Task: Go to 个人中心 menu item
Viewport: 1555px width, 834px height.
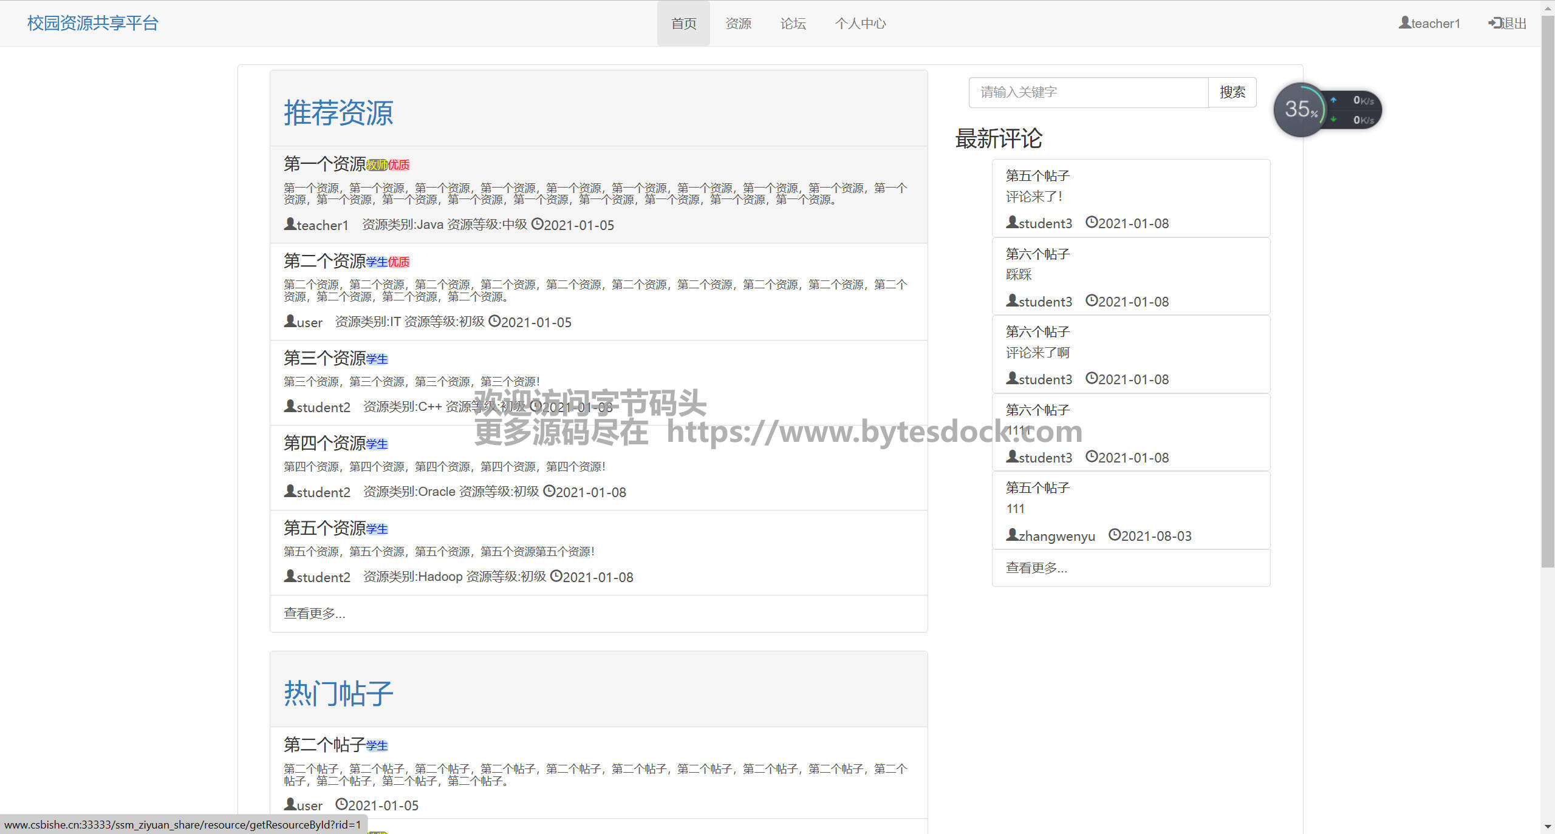Action: (x=860, y=24)
